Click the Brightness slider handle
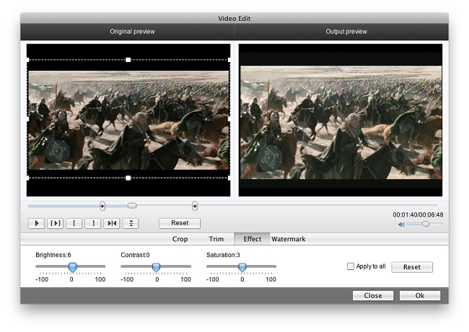The image size is (469, 332). point(72,267)
